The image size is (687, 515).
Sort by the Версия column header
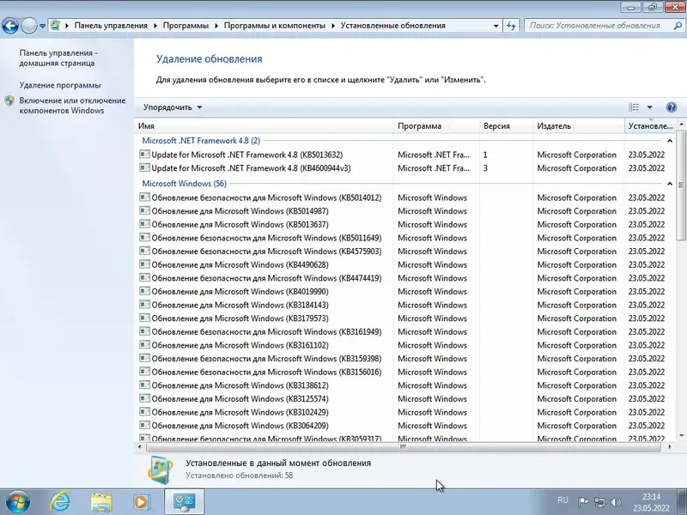(x=506, y=126)
